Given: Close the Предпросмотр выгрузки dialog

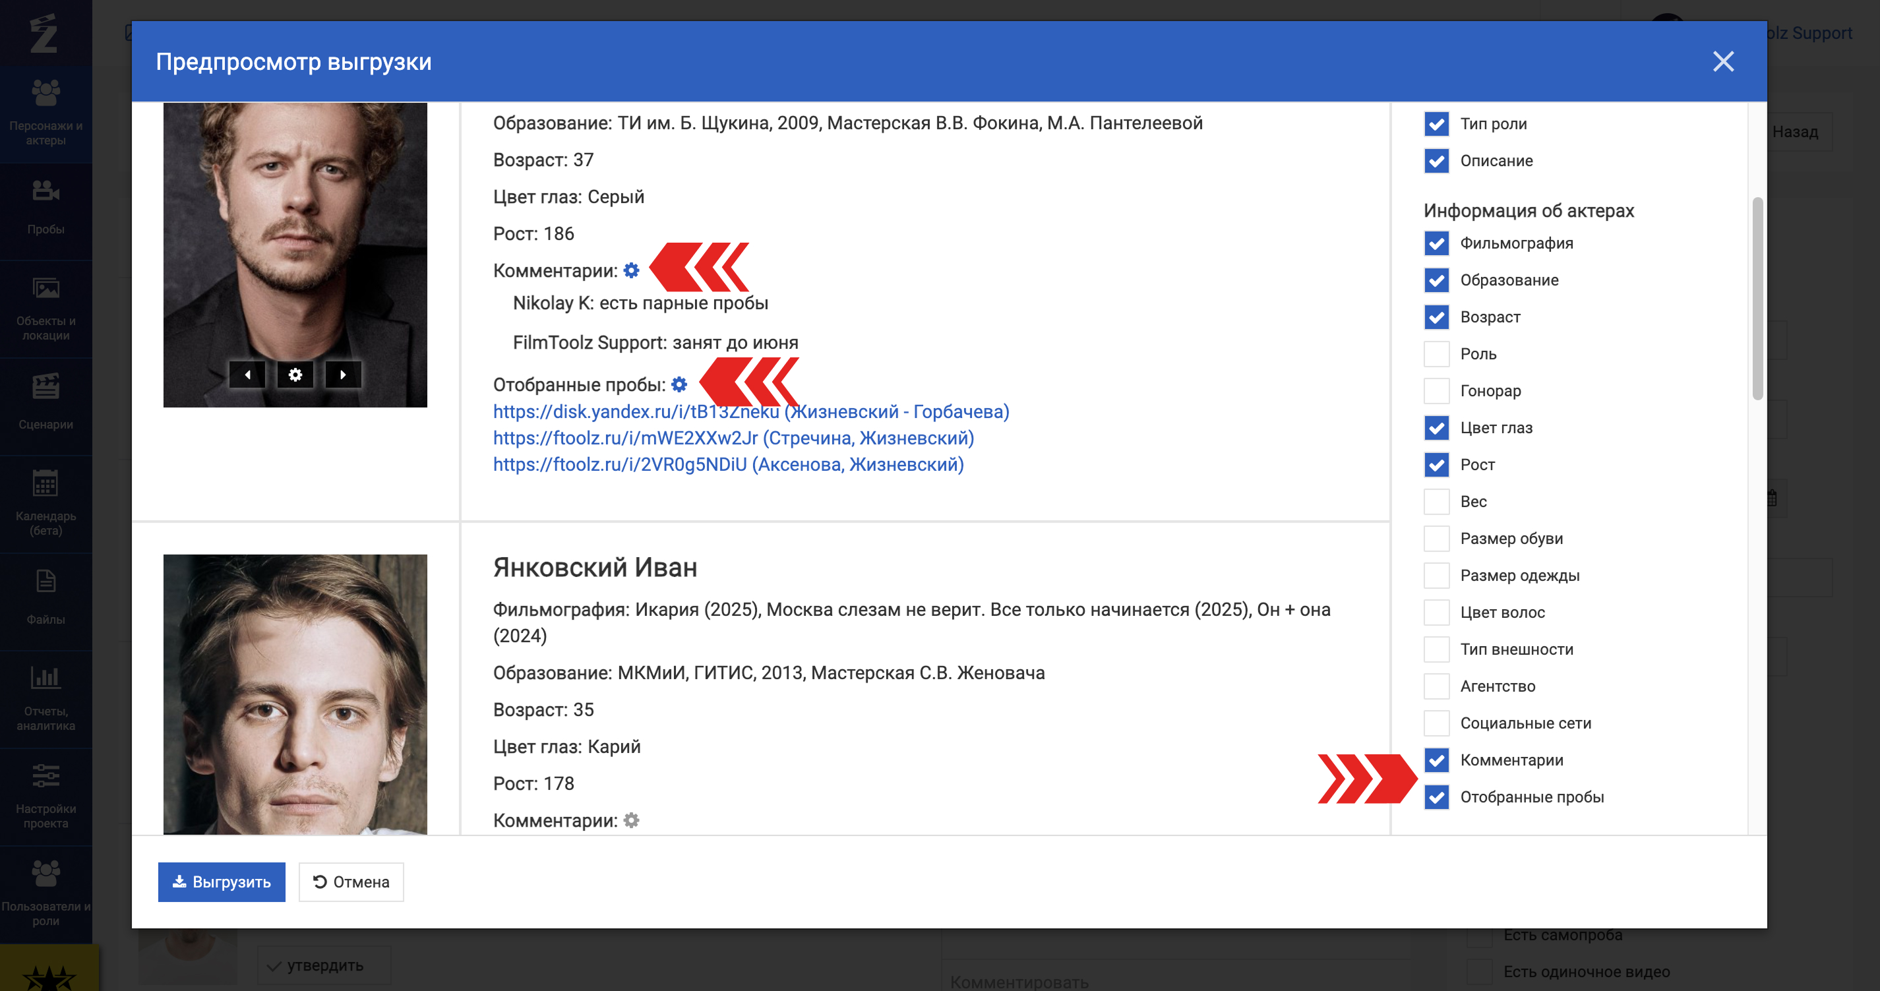Looking at the screenshot, I should 1722,61.
